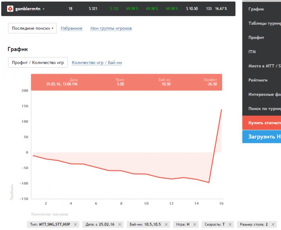The image size is (281, 230).
Task: Switch to Количество игр / Бай-ин chart
Action: (x=97, y=63)
